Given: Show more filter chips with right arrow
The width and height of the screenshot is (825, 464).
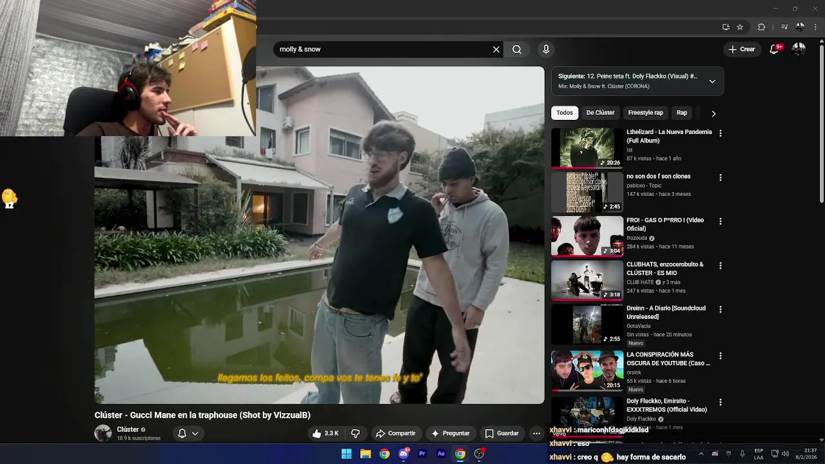Looking at the screenshot, I should (x=713, y=113).
